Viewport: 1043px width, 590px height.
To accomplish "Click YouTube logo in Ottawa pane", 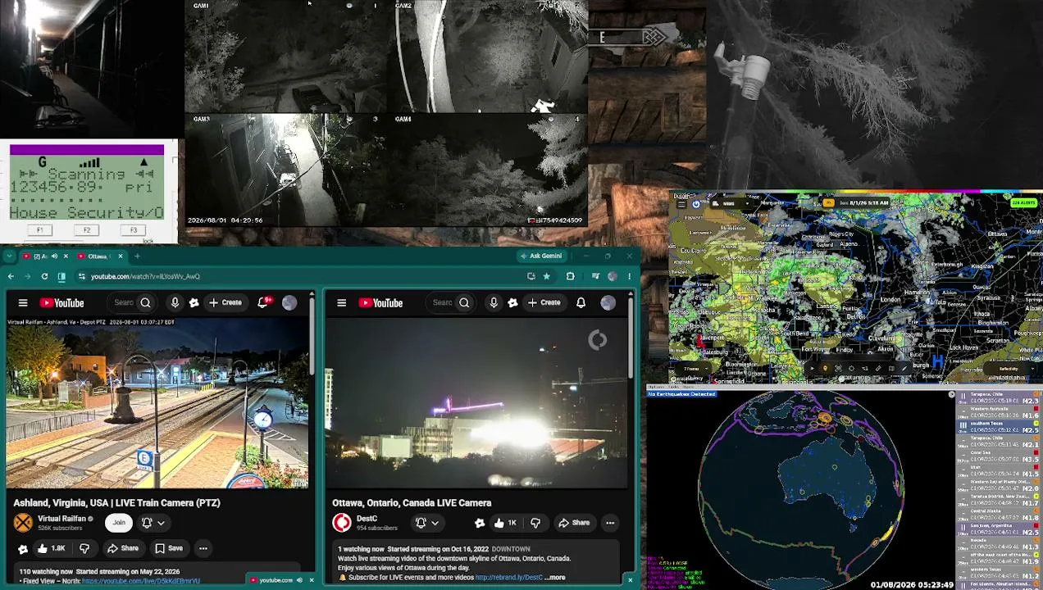I will 382,303.
